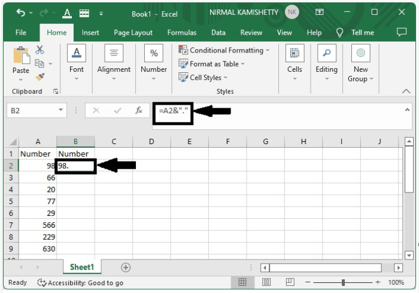Select cell A7 containing 566
419x293 pixels.
38,225
